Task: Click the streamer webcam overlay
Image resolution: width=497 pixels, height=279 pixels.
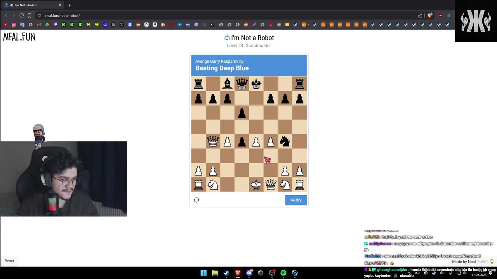Action: (x=63, y=179)
